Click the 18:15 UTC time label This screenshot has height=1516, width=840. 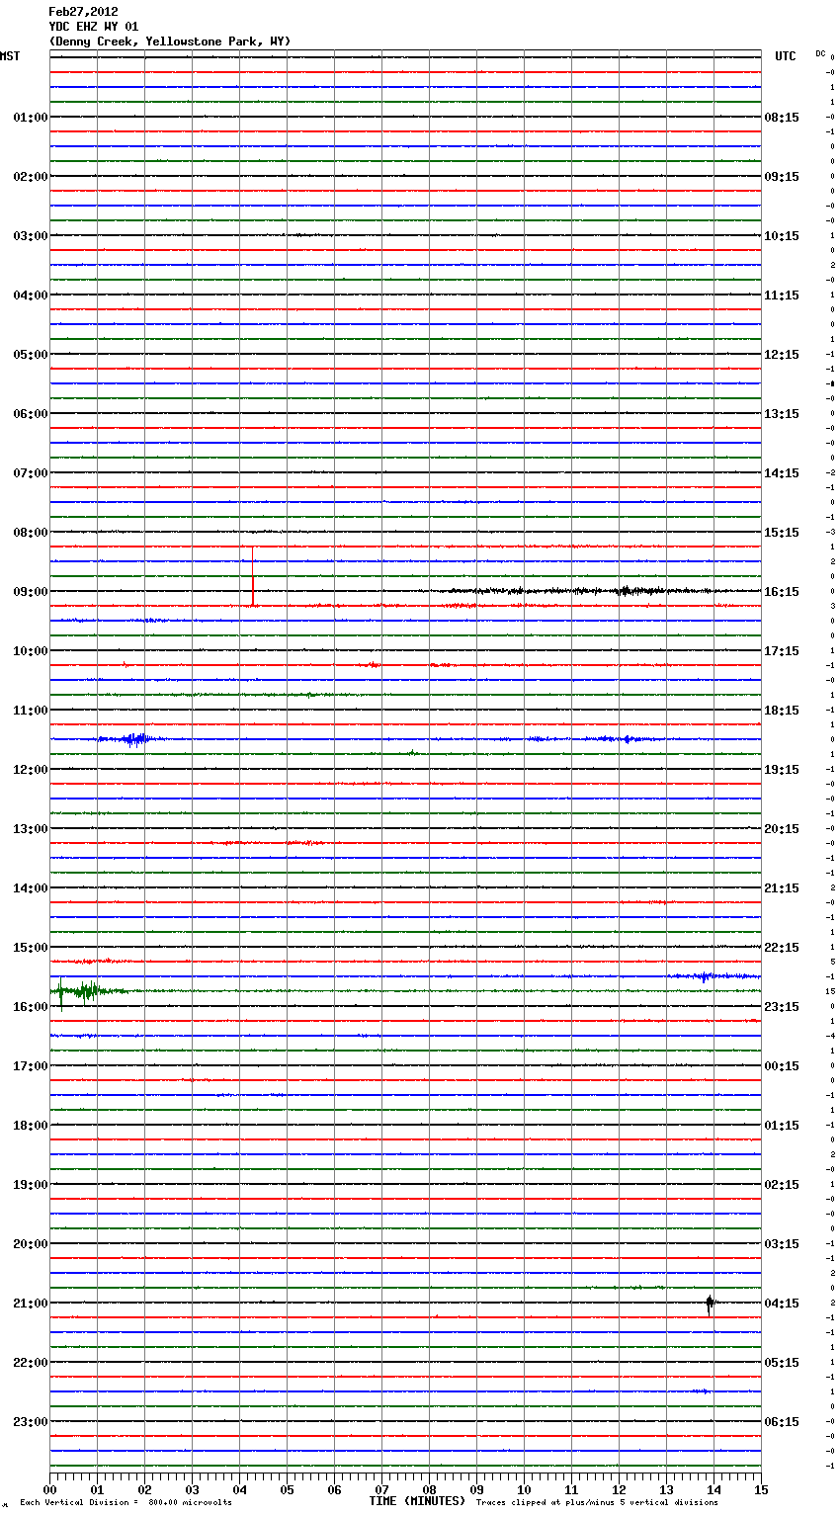click(x=782, y=711)
